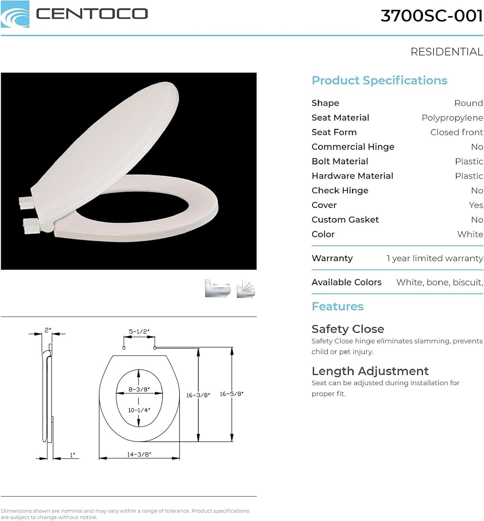Click the Safety Close feature title

(348, 329)
